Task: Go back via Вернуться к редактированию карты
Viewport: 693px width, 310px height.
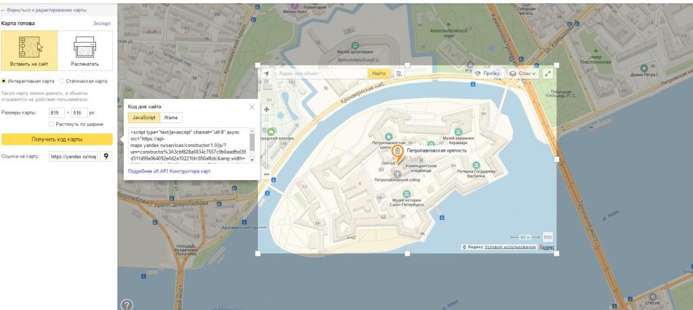Action: click(x=44, y=9)
